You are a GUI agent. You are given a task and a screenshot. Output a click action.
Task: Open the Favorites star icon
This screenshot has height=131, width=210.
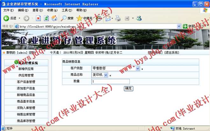point(80,18)
